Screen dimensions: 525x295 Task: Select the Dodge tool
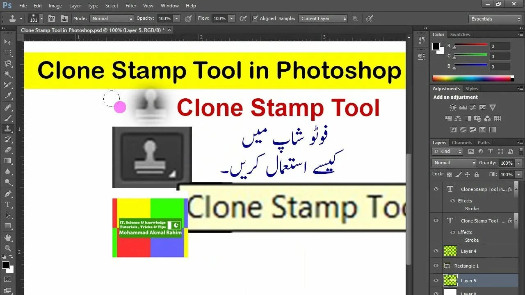click(8, 182)
